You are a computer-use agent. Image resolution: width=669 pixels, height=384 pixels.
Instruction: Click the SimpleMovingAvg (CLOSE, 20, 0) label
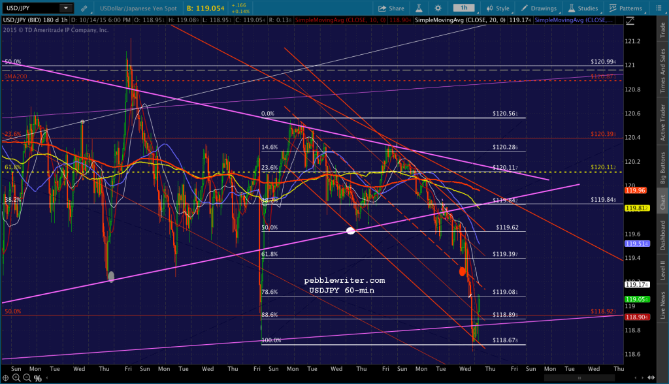(x=460, y=20)
